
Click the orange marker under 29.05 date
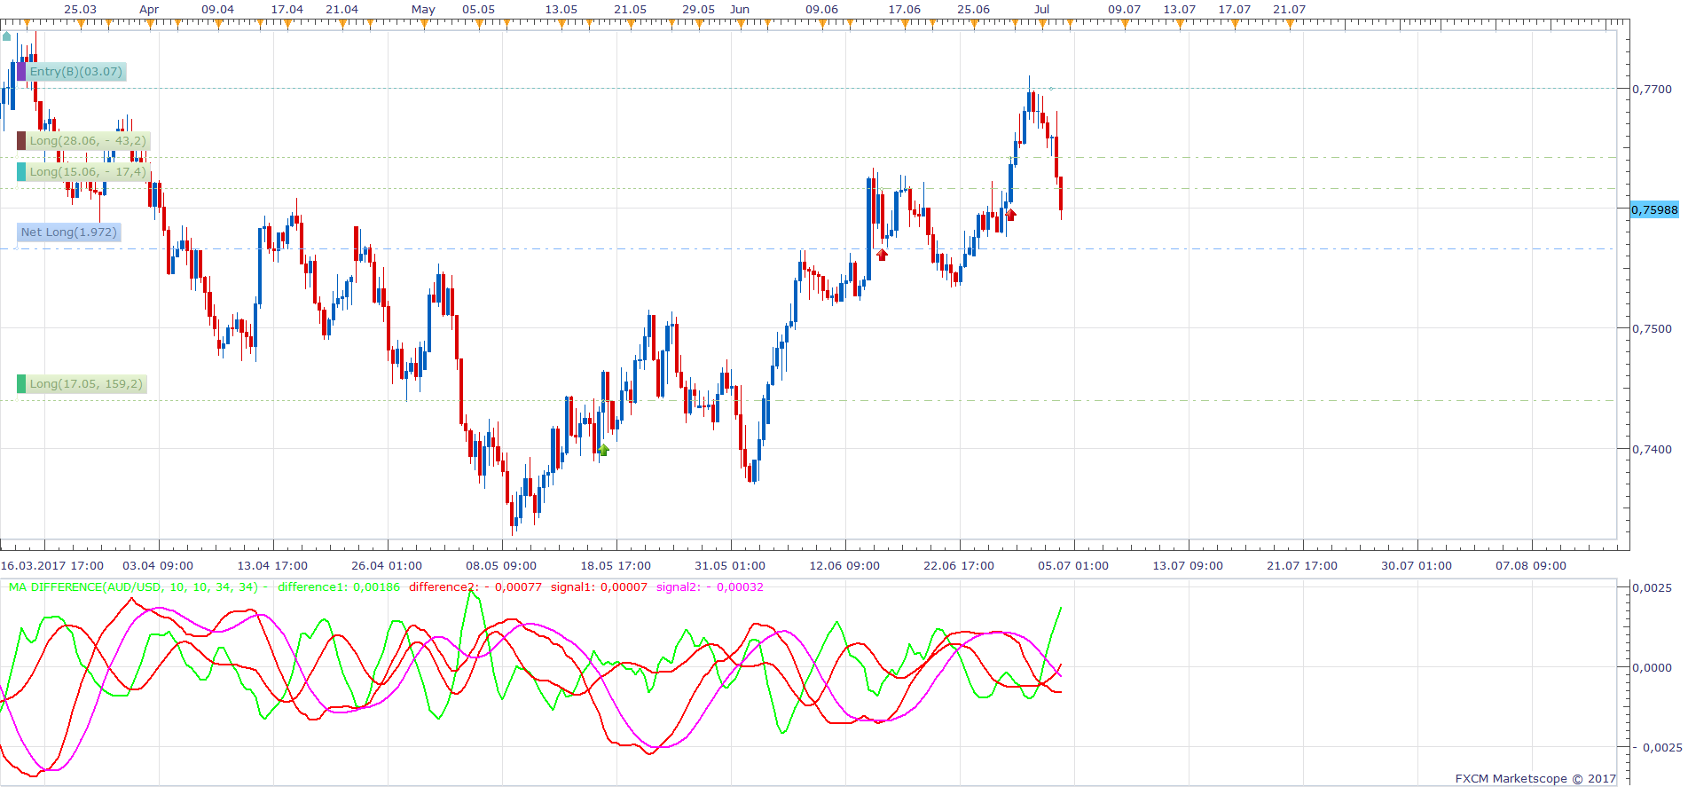(699, 25)
